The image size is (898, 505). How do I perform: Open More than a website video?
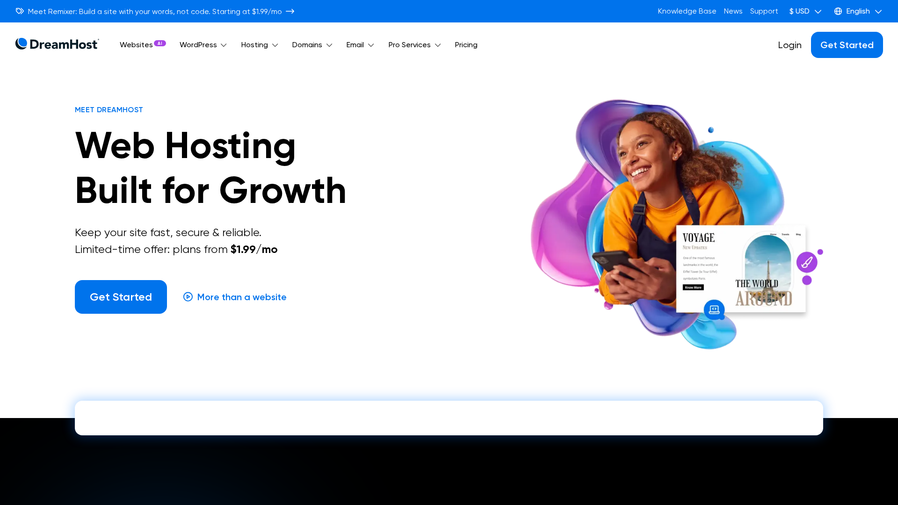pos(235,297)
